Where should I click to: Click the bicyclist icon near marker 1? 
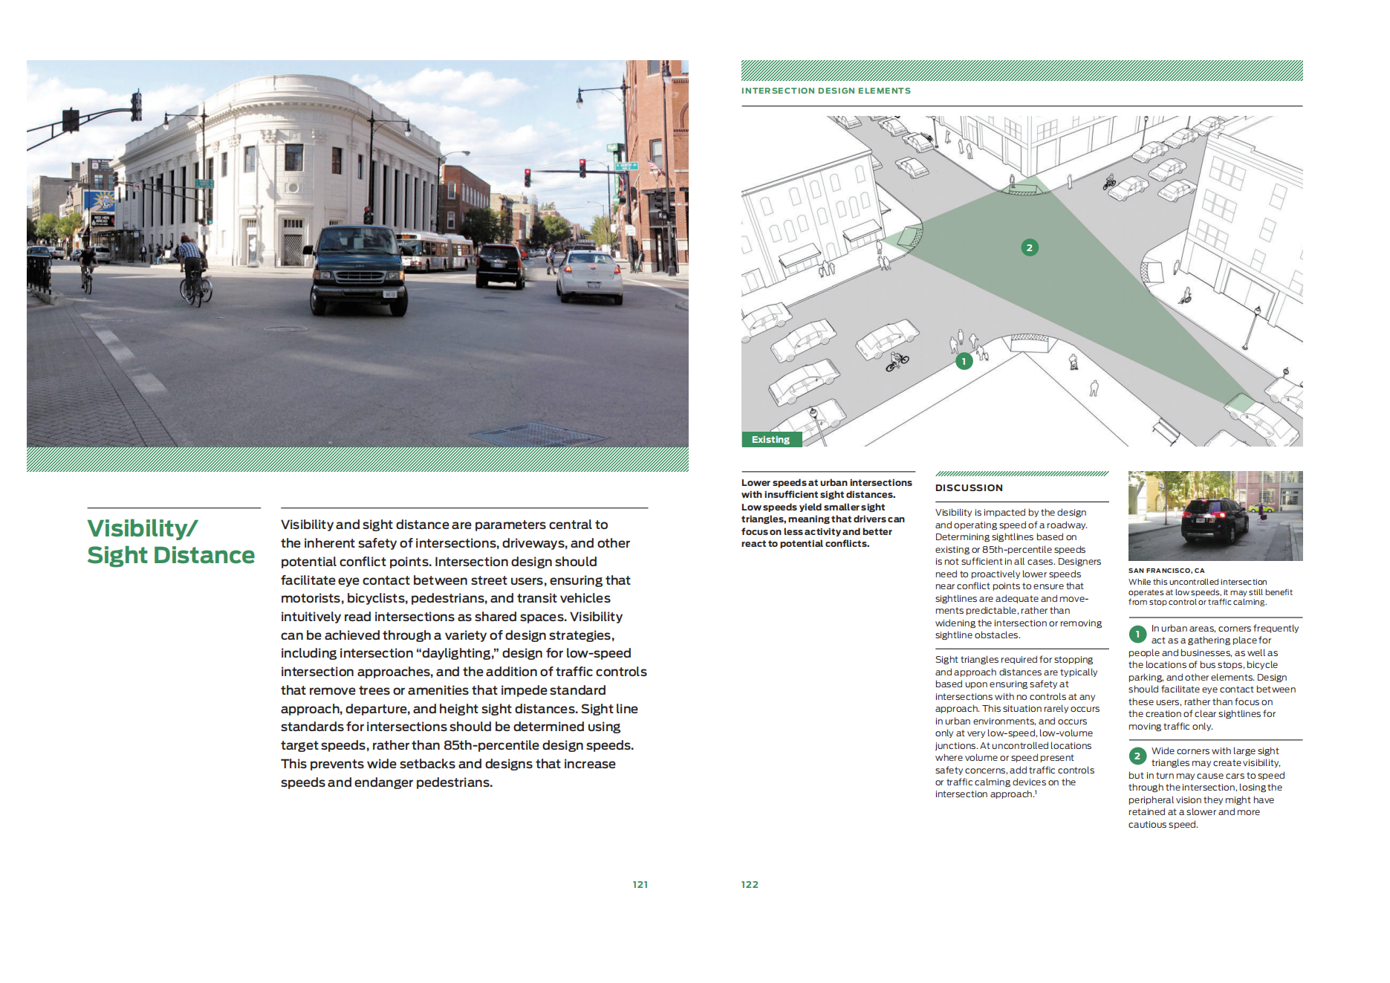tap(897, 362)
